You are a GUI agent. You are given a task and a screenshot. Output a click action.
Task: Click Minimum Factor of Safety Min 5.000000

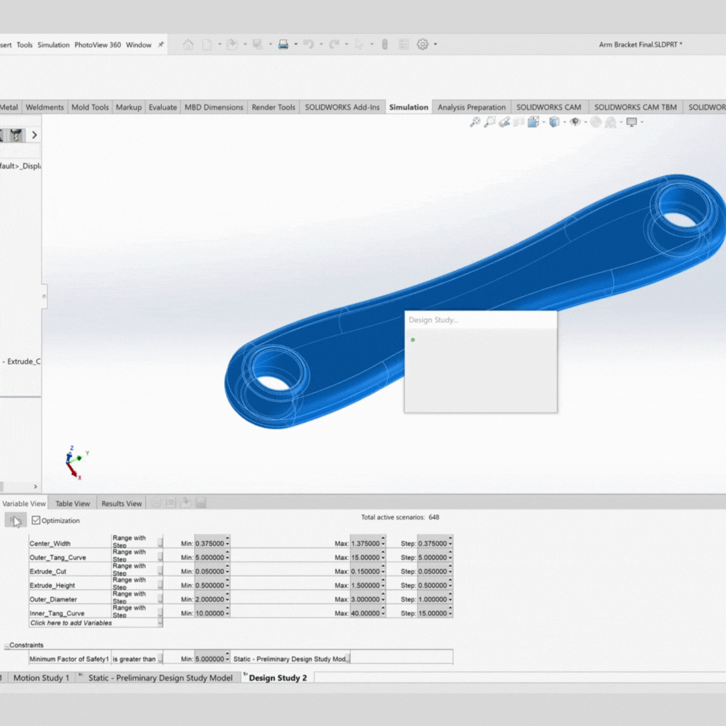[x=210, y=658]
